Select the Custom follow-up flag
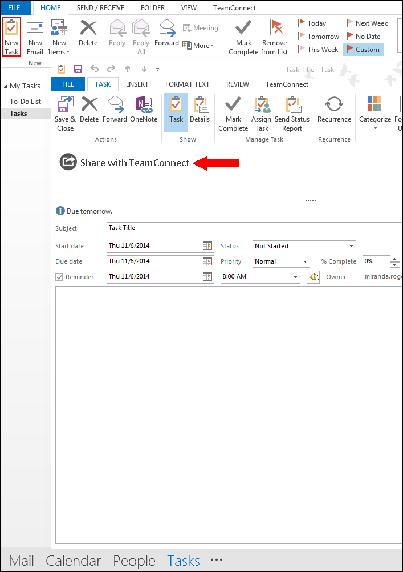Screen dimensions: 403x572 point(363,49)
